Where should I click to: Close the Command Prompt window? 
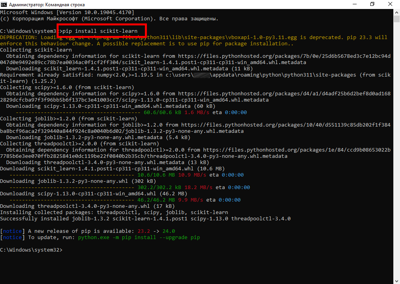[390, 4]
